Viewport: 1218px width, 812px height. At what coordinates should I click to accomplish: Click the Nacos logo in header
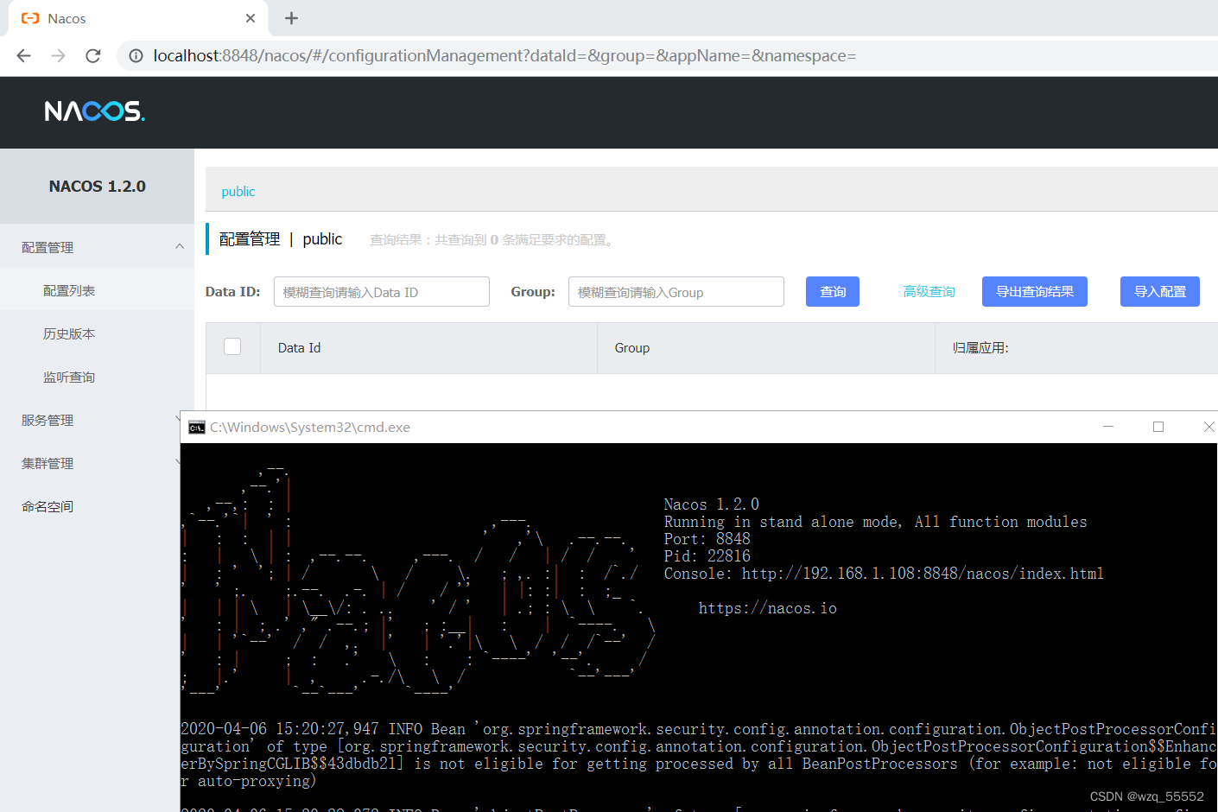[x=95, y=111]
